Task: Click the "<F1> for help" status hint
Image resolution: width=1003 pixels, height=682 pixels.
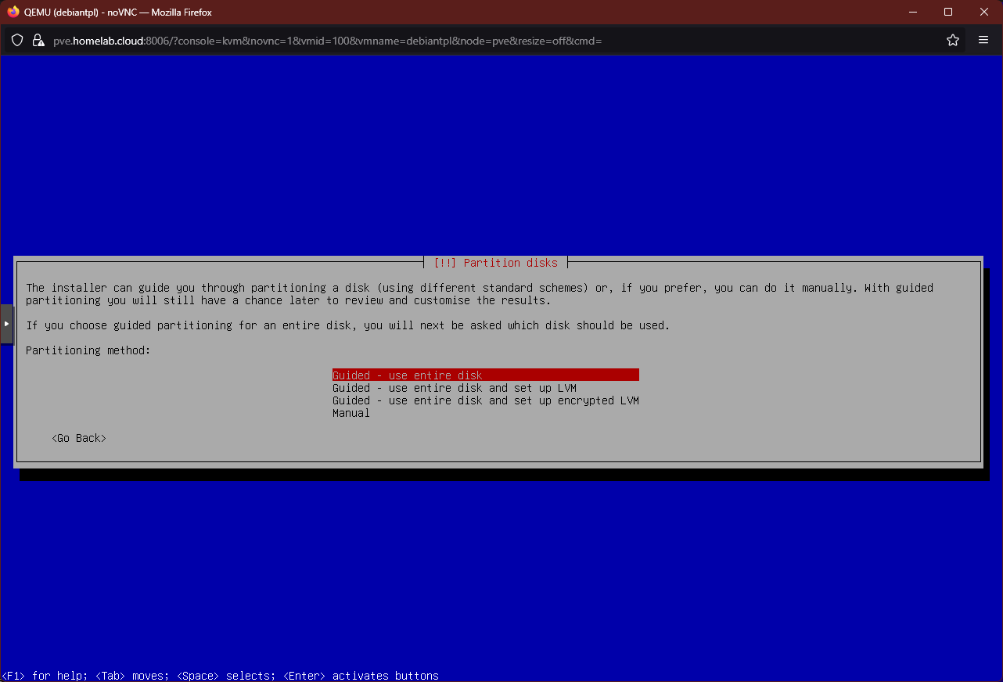Action: [39, 675]
